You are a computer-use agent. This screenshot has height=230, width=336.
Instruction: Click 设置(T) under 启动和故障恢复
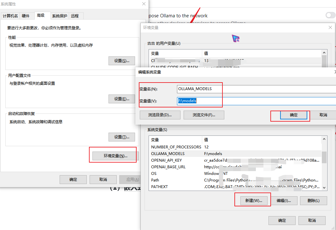coord(122,137)
